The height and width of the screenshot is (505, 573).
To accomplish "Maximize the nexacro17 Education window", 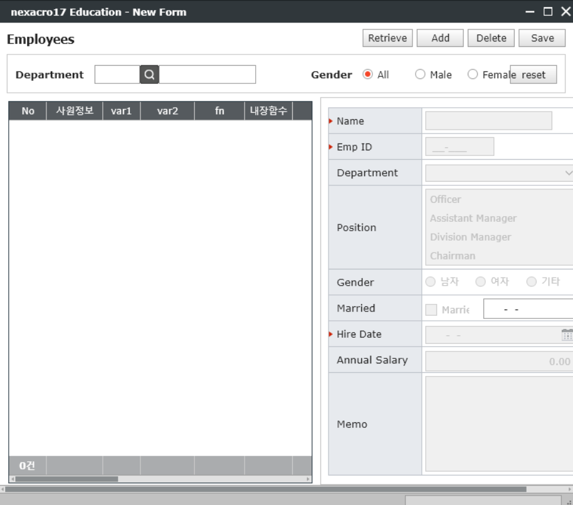I will pos(548,12).
